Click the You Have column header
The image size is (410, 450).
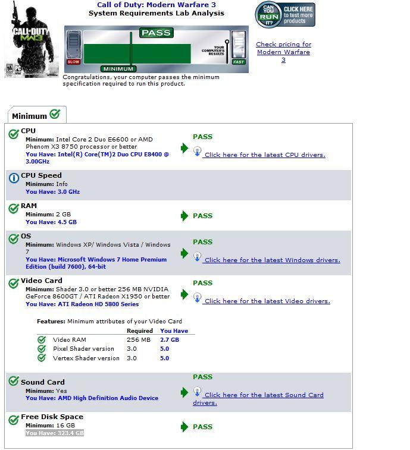pos(174,331)
